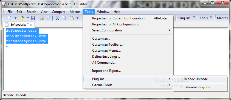Open the Macros menu
This screenshot has height=100, width=231.
point(75,12)
